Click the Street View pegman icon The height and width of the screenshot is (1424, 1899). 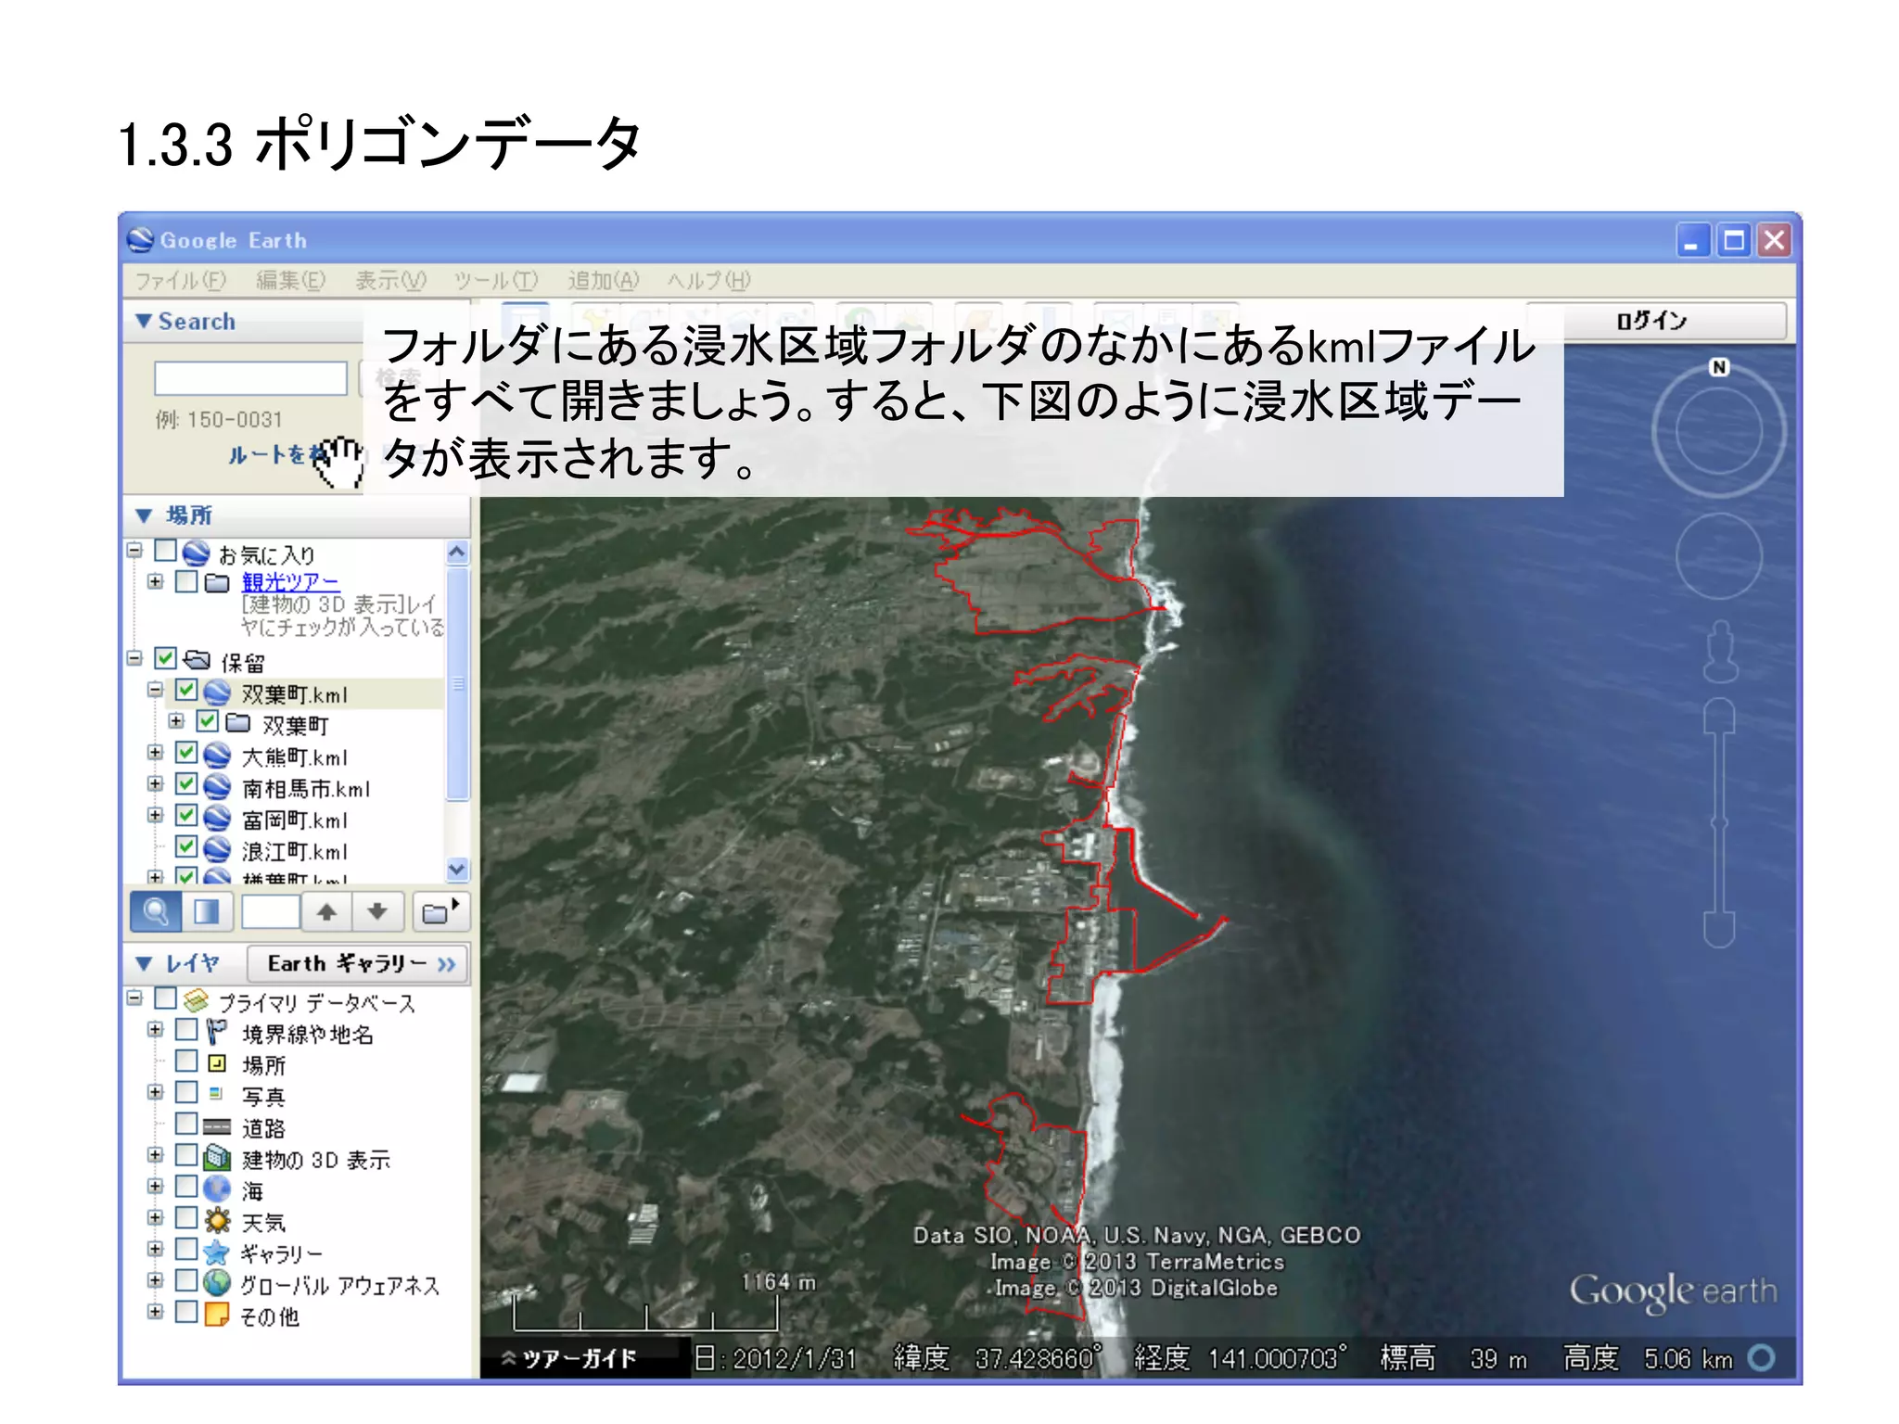click(1719, 651)
